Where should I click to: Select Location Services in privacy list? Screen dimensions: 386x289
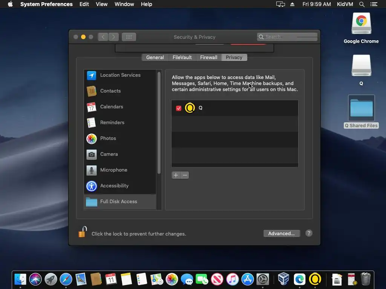click(x=120, y=75)
